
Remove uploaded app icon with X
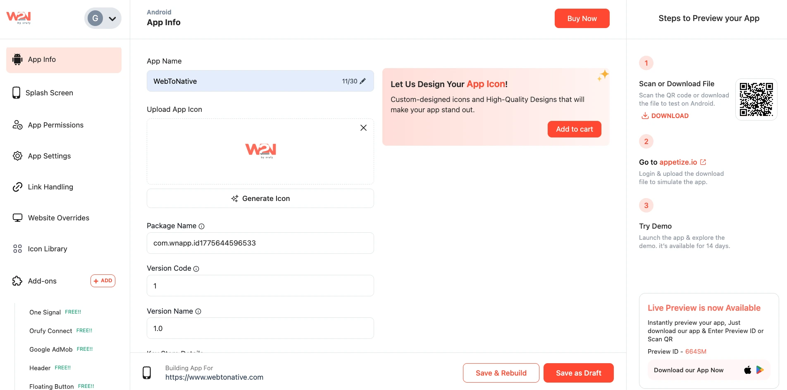363,128
